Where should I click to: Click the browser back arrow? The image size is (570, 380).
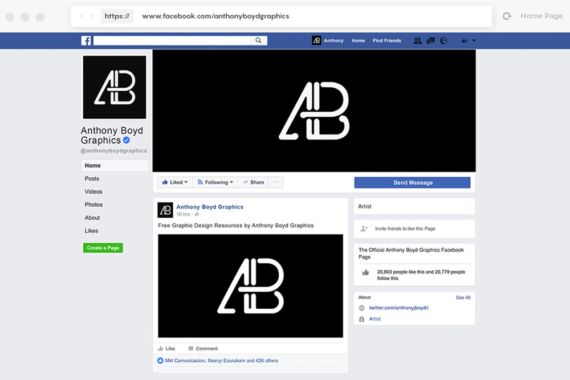point(82,16)
